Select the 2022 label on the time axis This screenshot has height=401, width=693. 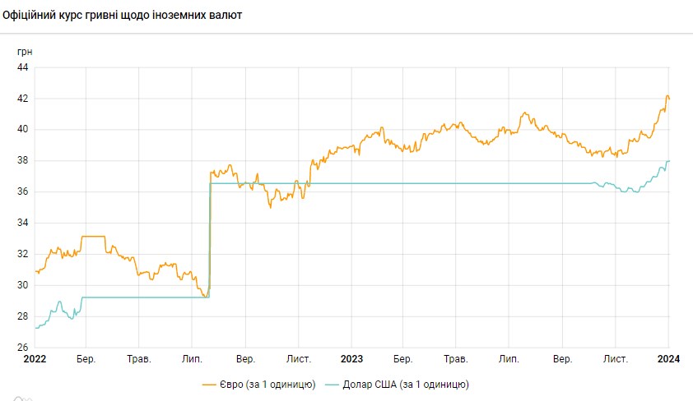click(35, 359)
